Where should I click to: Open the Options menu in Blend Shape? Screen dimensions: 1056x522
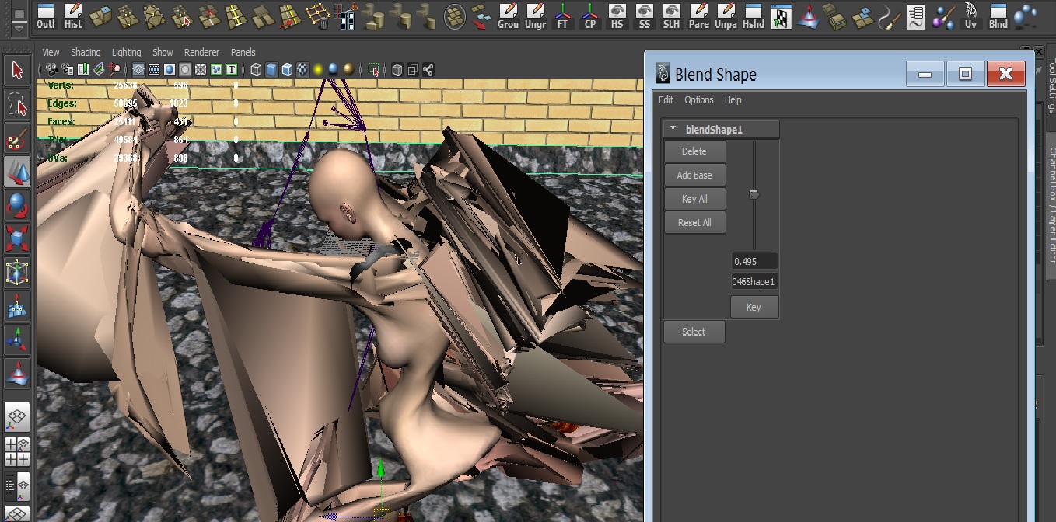click(698, 100)
